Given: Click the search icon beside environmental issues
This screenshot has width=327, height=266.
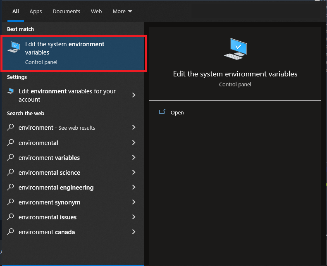Looking at the screenshot, I should pyautogui.click(x=11, y=217).
